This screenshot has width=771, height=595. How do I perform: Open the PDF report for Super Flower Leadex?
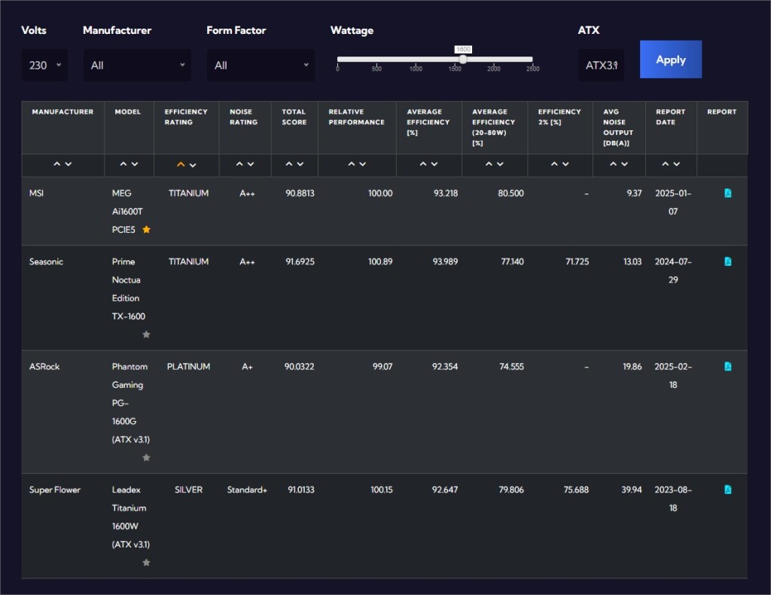(728, 490)
